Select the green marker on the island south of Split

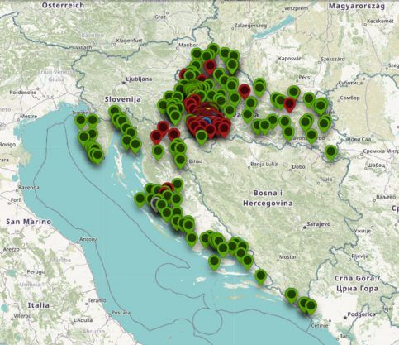pos(214,261)
